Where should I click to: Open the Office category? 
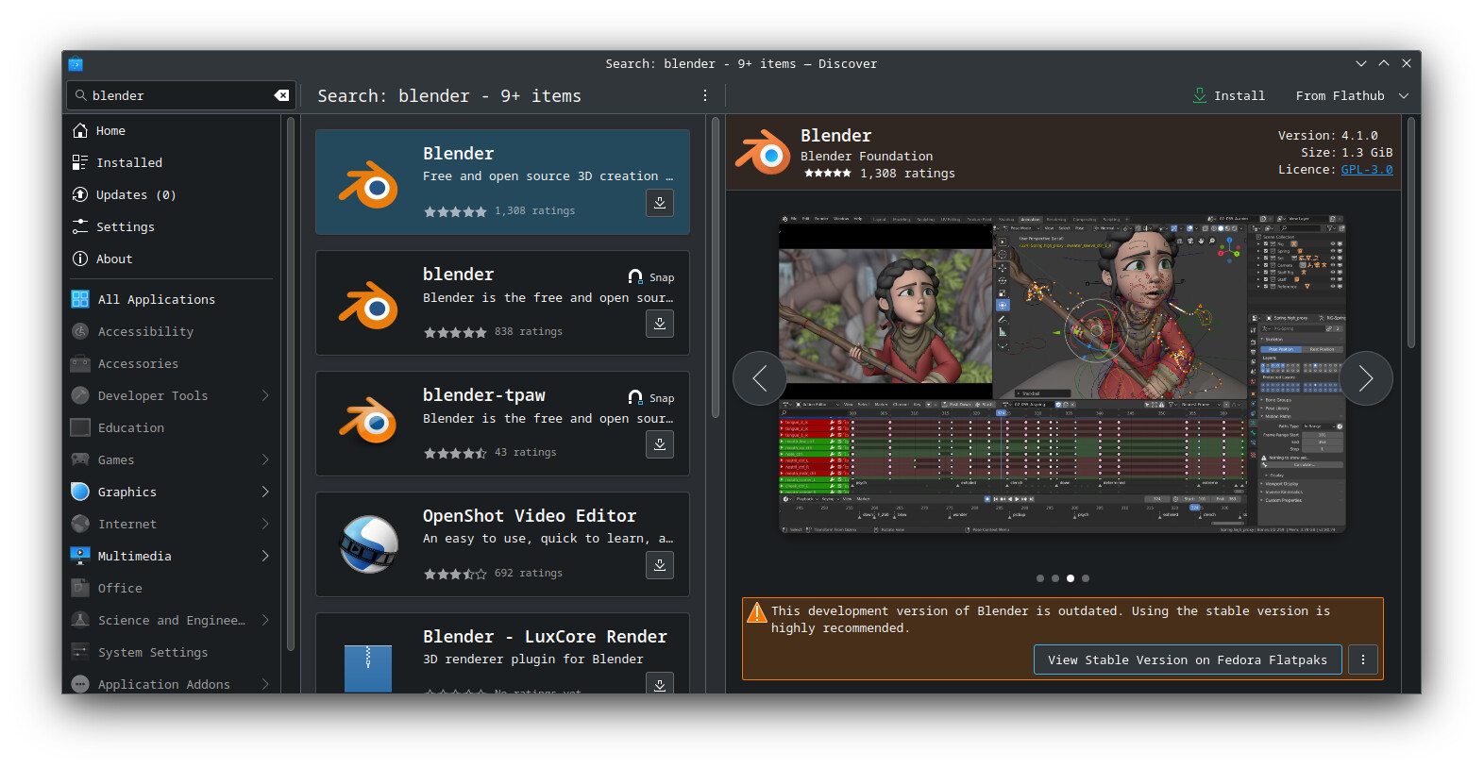coord(174,589)
